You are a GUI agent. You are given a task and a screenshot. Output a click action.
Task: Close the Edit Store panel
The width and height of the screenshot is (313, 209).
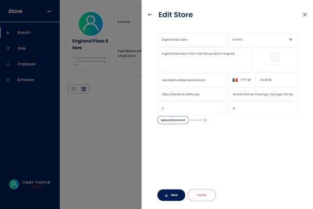[305, 15]
